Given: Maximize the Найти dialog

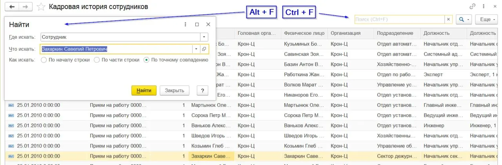Looking at the screenshot, I should [197, 24].
